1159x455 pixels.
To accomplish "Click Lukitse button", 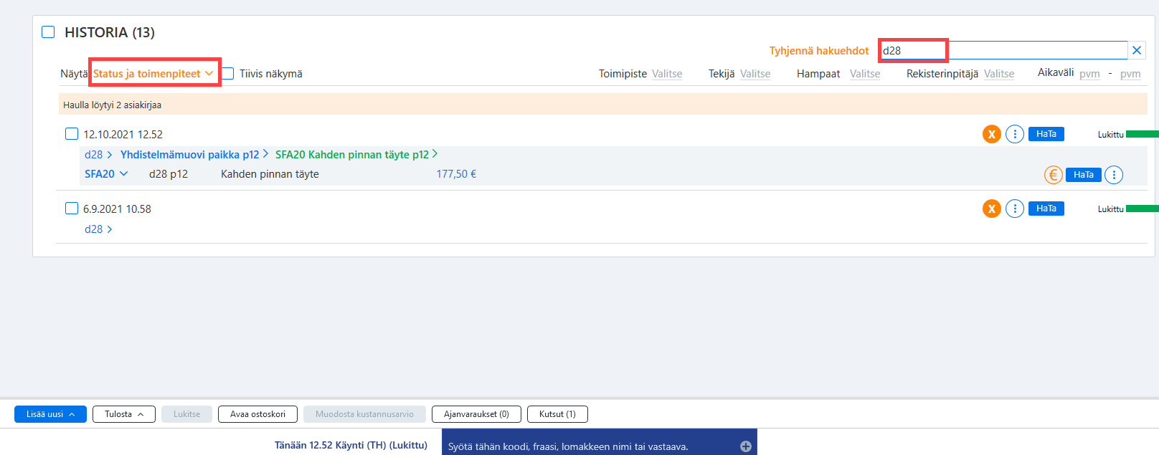I will click(186, 414).
